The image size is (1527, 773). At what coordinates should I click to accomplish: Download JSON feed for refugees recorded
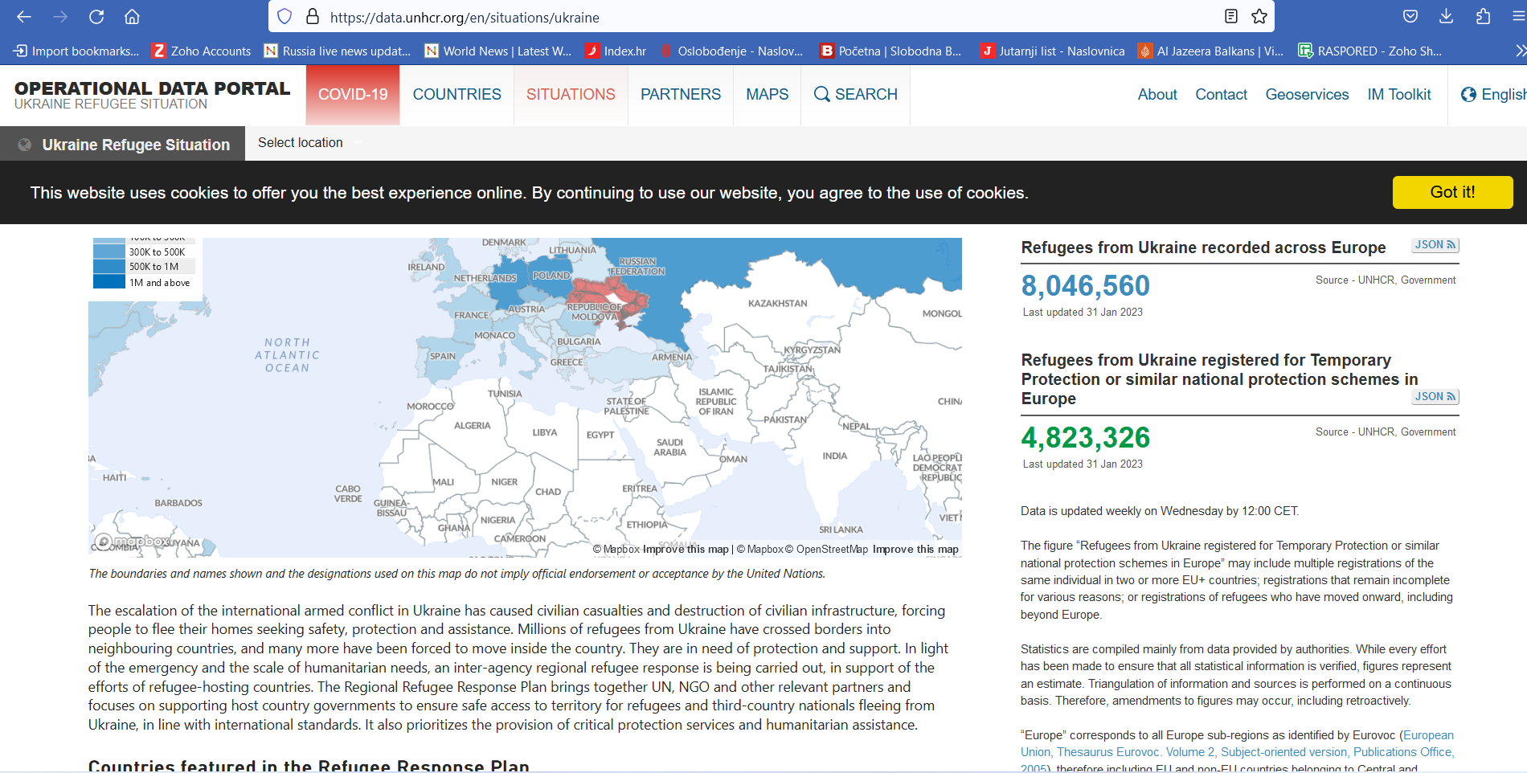point(1435,245)
